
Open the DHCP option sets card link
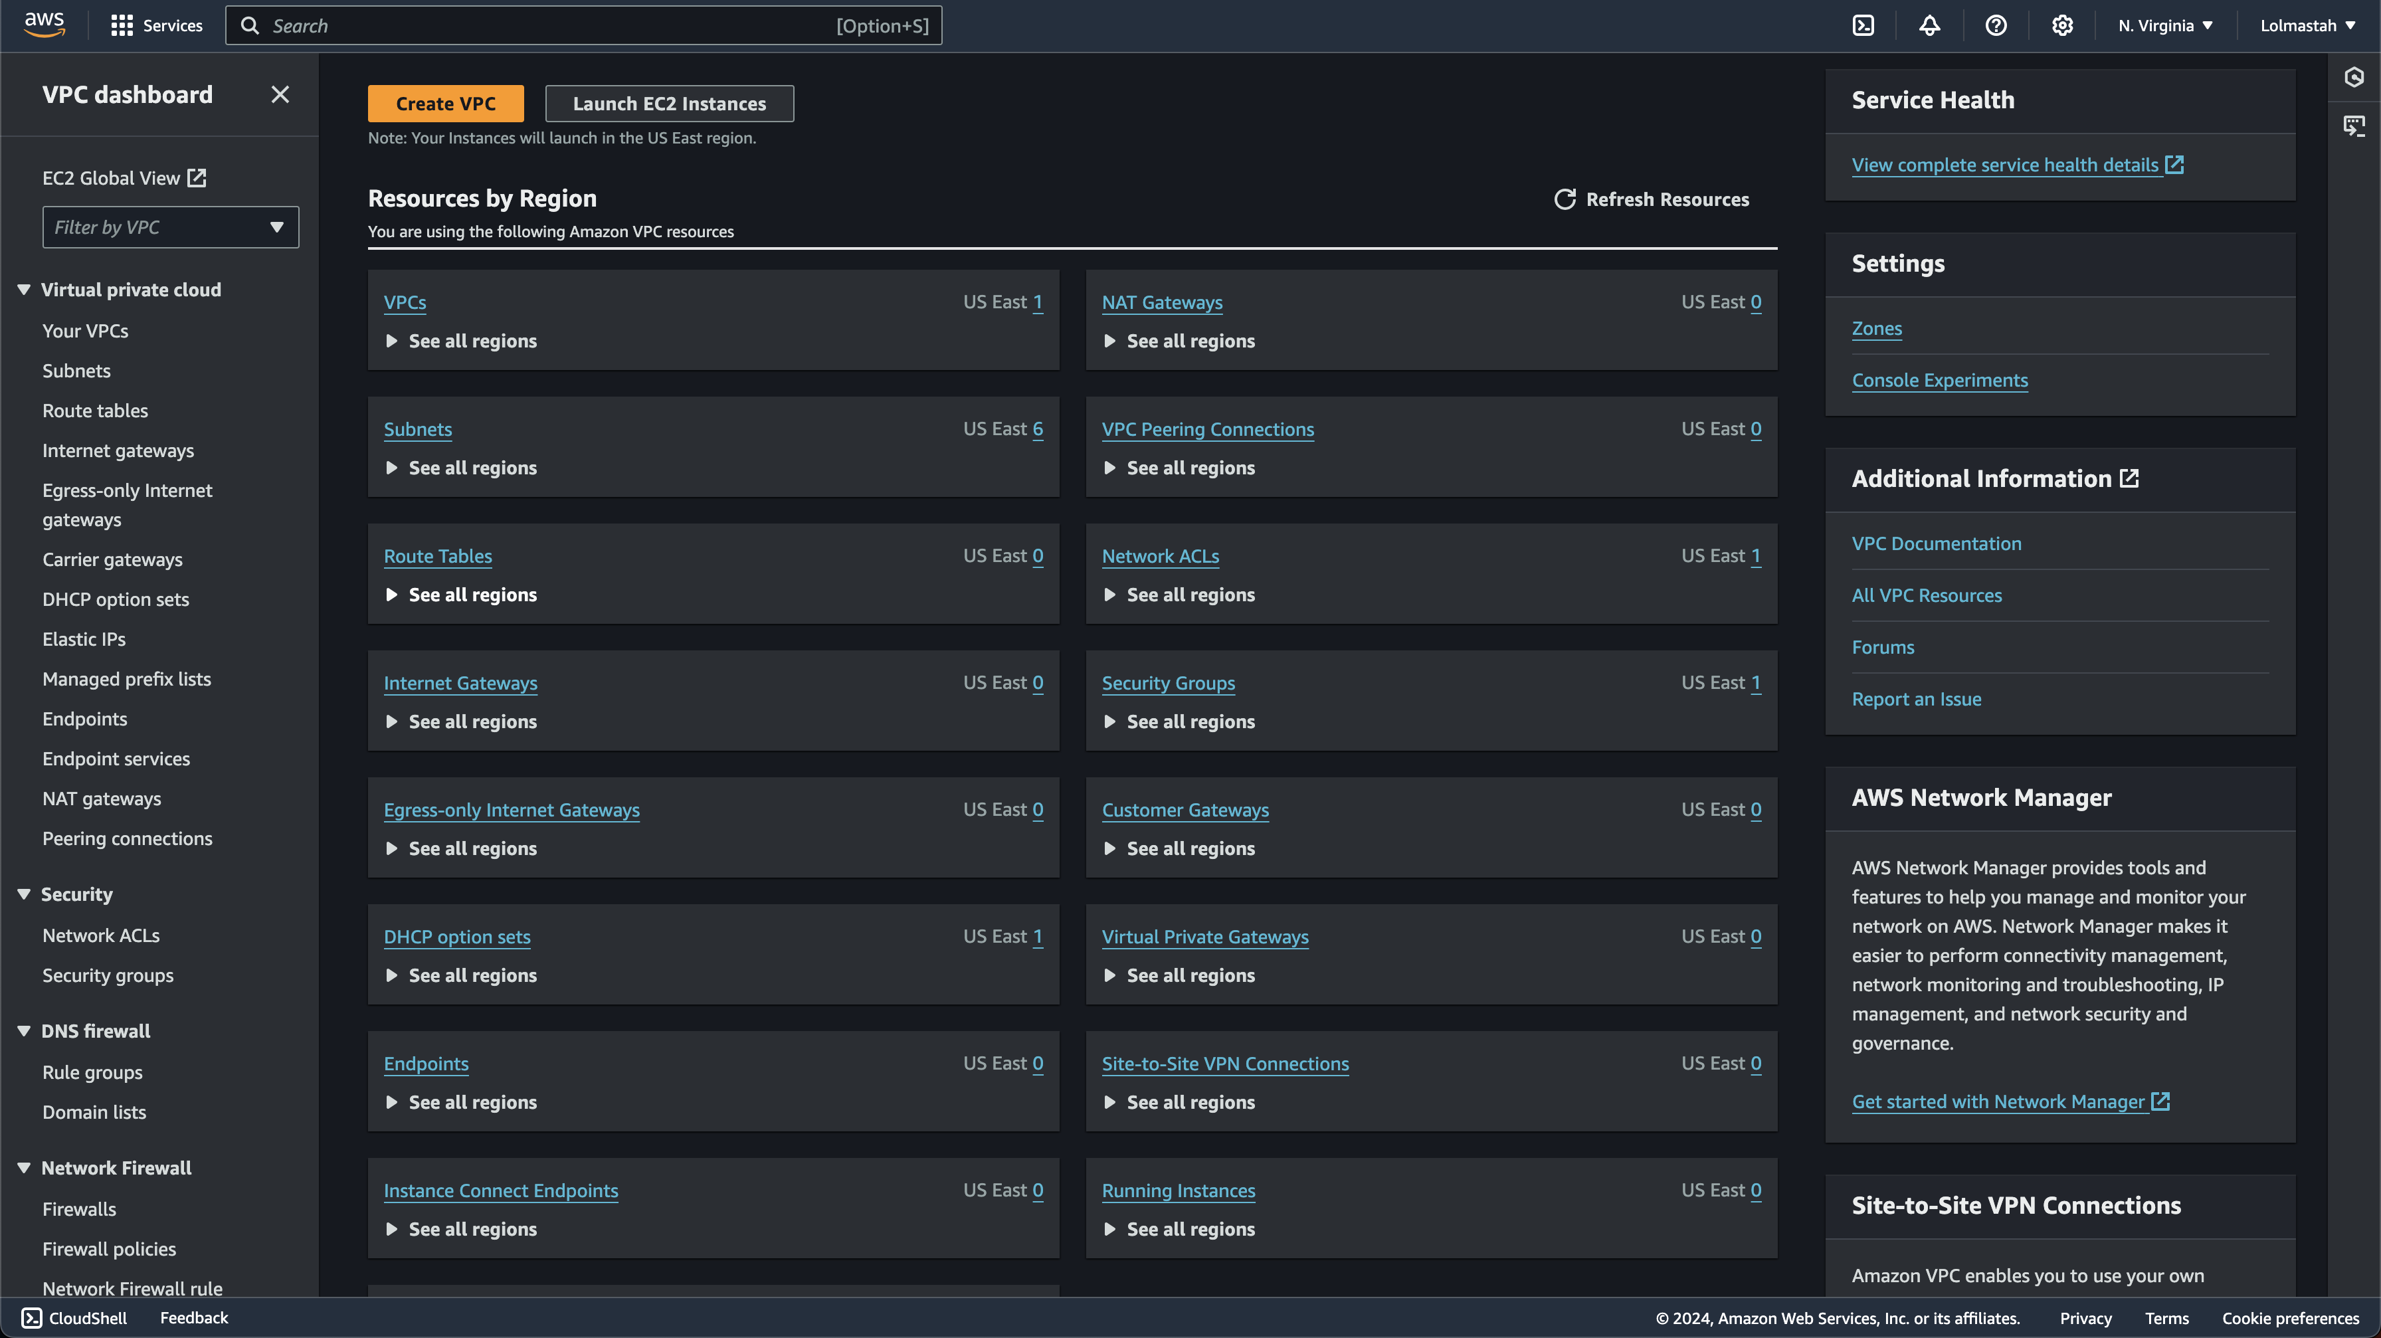(456, 936)
